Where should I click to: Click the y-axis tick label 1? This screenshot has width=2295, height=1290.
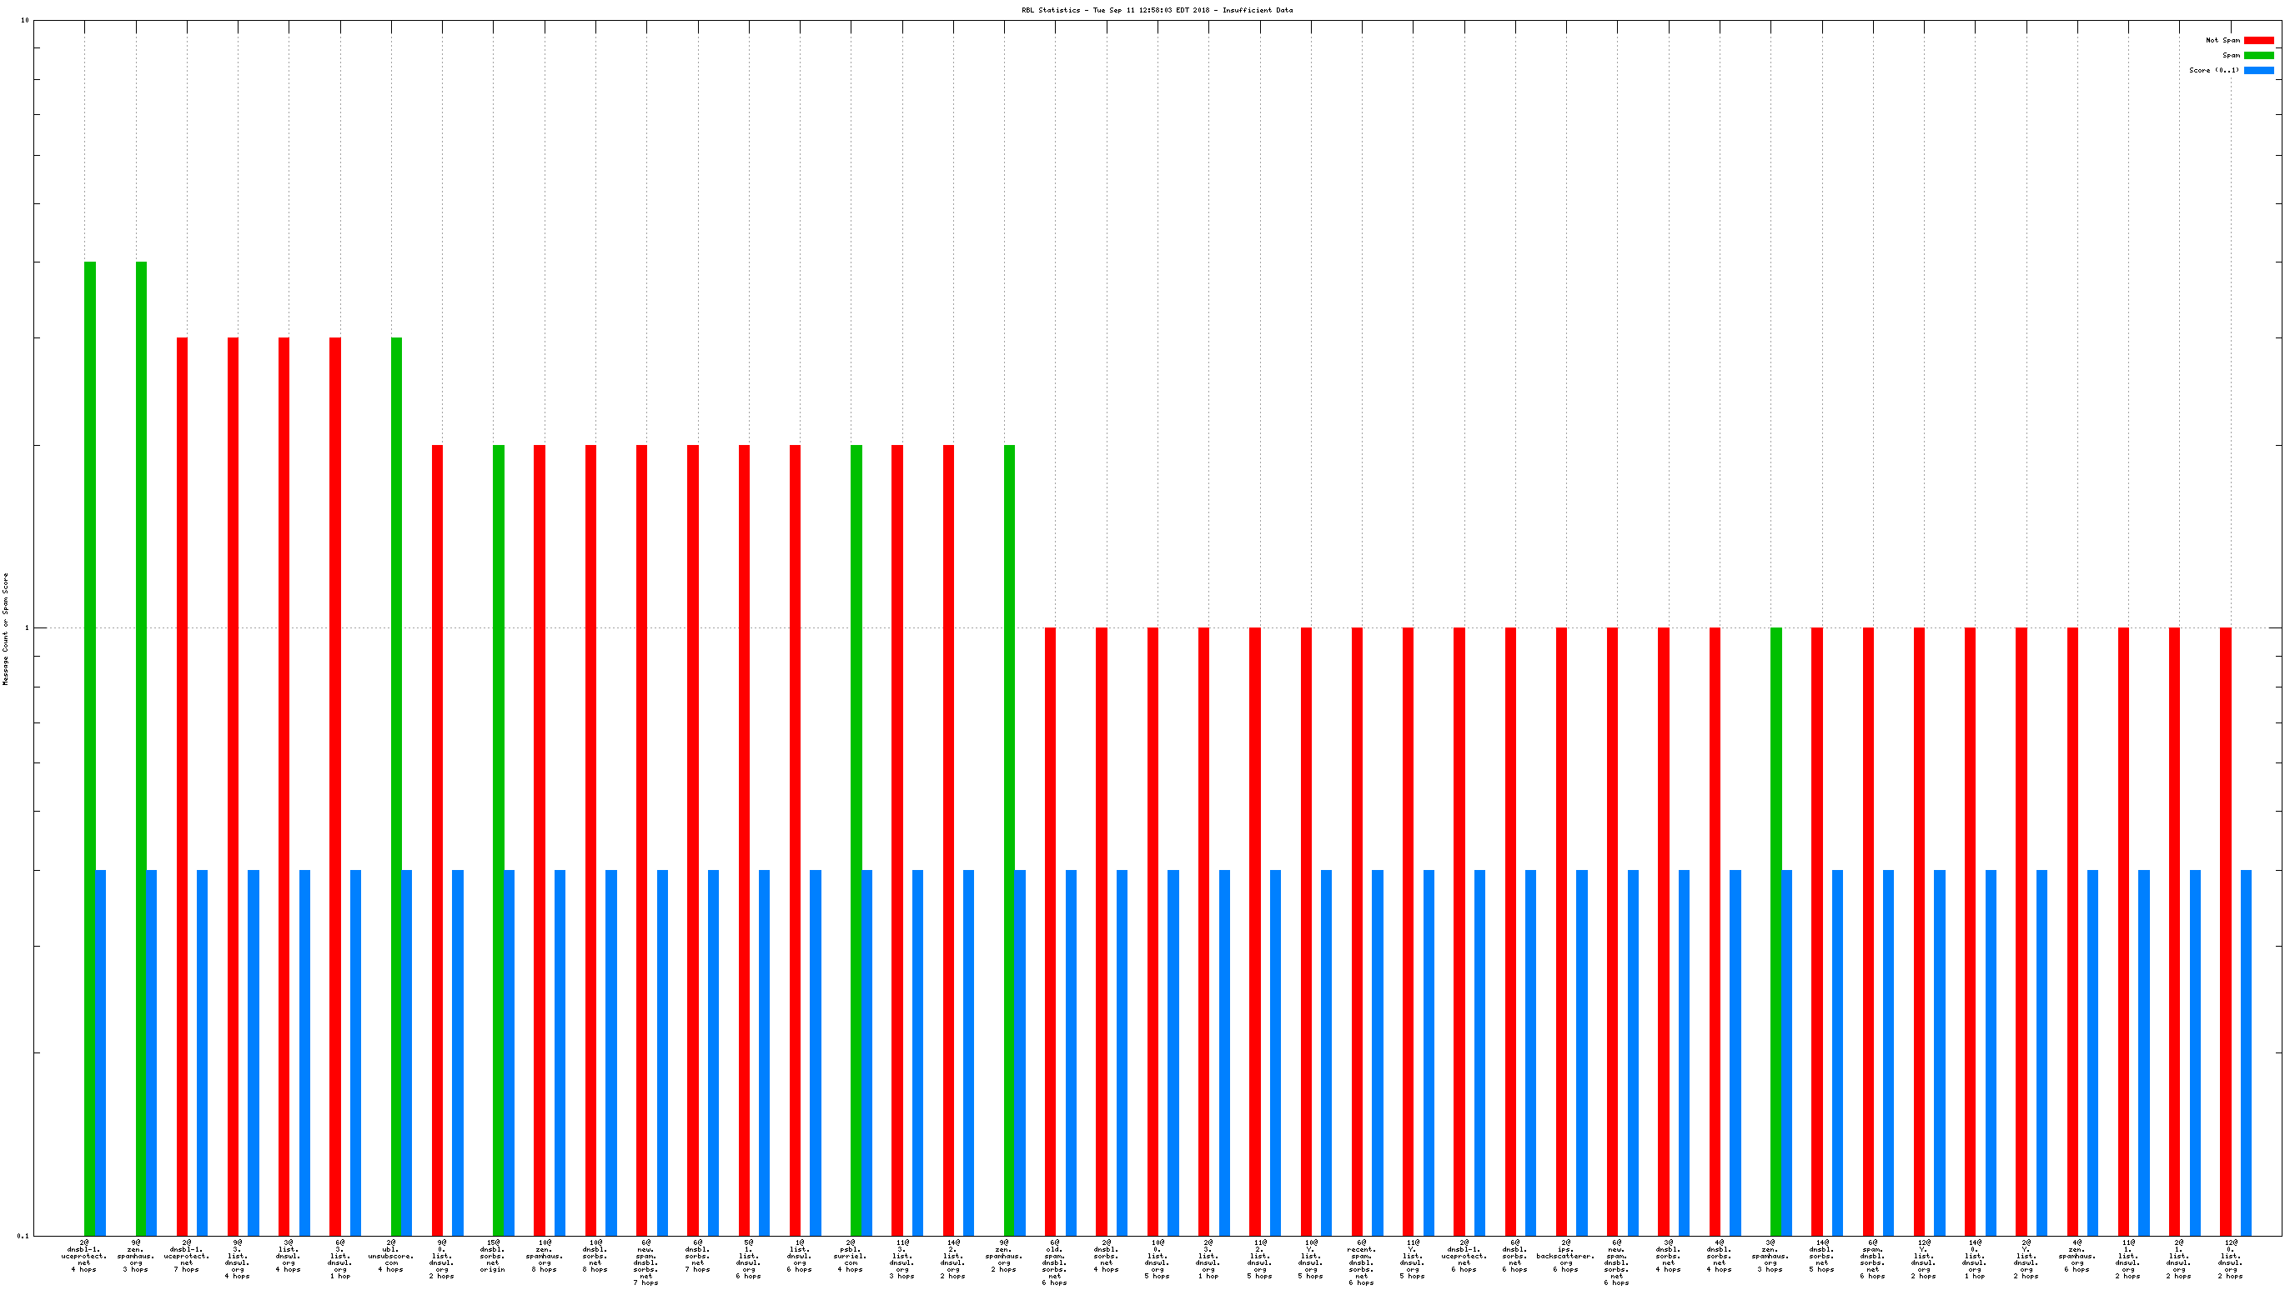(x=26, y=628)
